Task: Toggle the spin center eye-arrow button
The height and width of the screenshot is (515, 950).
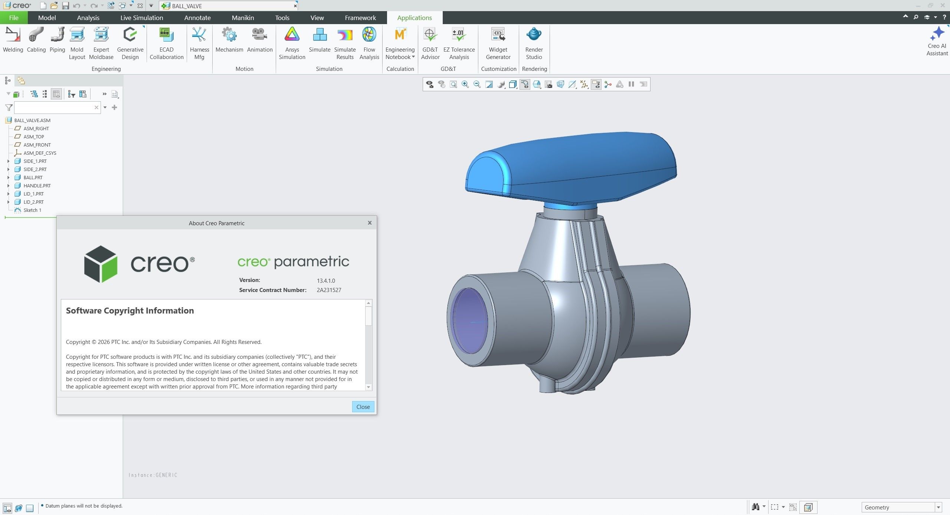Action: 524,85
